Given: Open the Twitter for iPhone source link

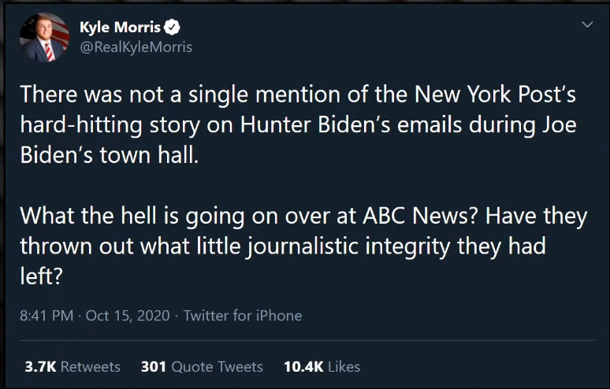Looking at the screenshot, I should tap(242, 316).
